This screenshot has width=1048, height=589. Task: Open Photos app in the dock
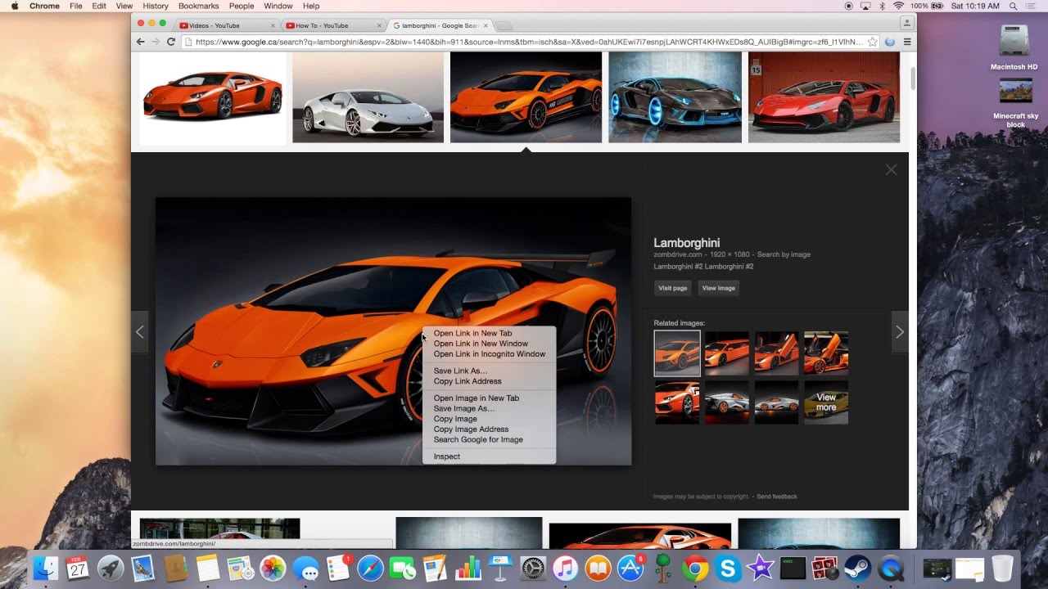(x=273, y=567)
